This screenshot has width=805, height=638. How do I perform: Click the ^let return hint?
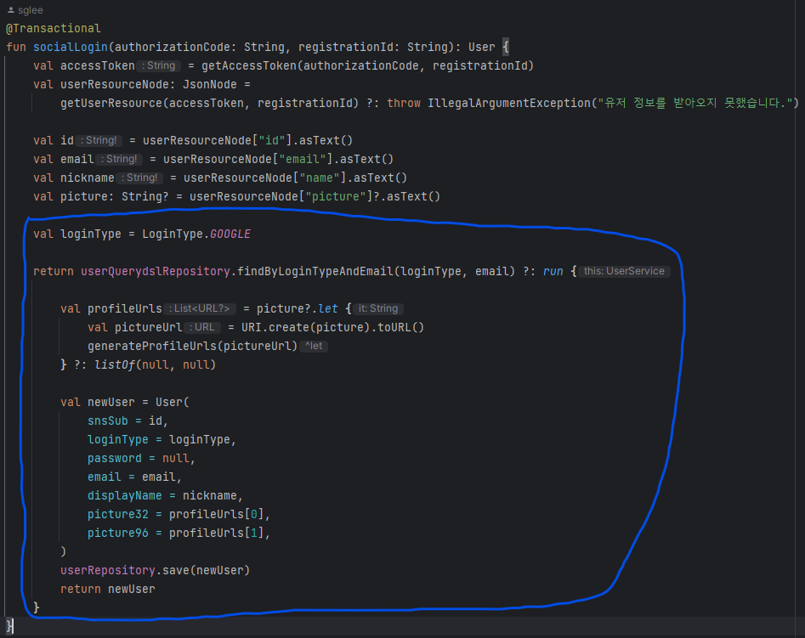[x=313, y=346]
